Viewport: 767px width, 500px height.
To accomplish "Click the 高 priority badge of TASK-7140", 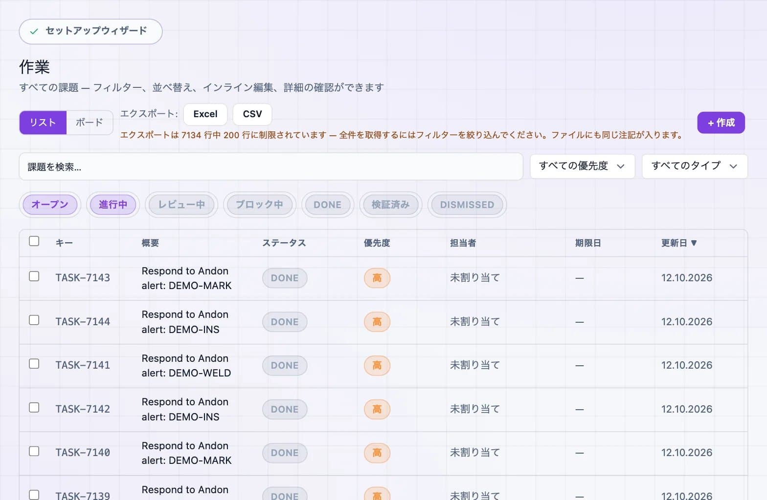I will [377, 453].
